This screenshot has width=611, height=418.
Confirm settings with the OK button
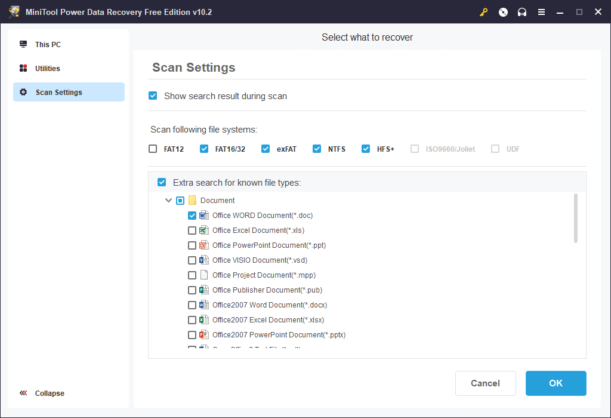(x=556, y=383)
